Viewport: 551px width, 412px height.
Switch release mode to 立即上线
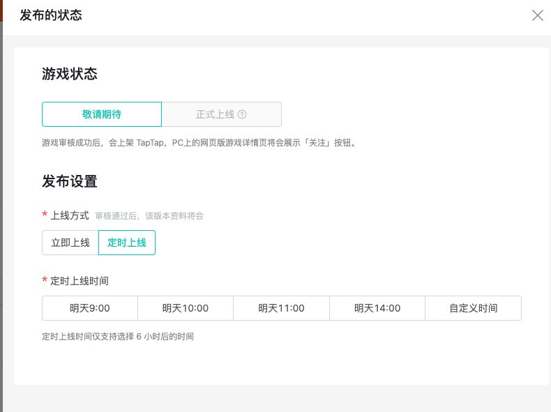pyautogui.click(x=70, y=243)
